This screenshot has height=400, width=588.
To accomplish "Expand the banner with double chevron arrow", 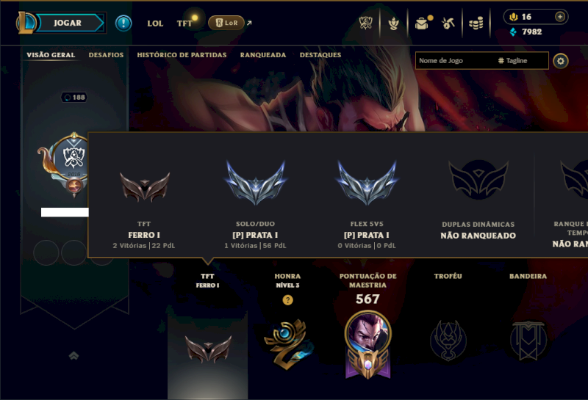I will (x=74, y=355).
